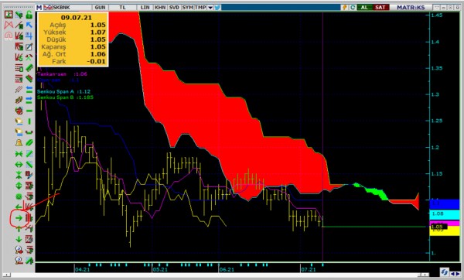Click the zoom-out magnifier at toolbar bottom
The height and width of the screenshot is (280, 464).
click(x=19, y=261)
